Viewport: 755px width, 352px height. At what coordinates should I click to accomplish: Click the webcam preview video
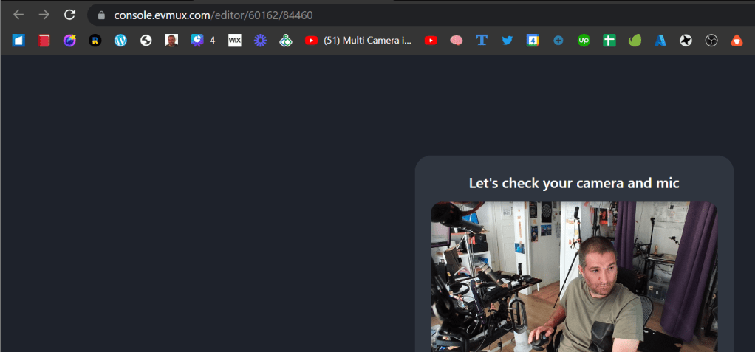(x=574, y=277)
